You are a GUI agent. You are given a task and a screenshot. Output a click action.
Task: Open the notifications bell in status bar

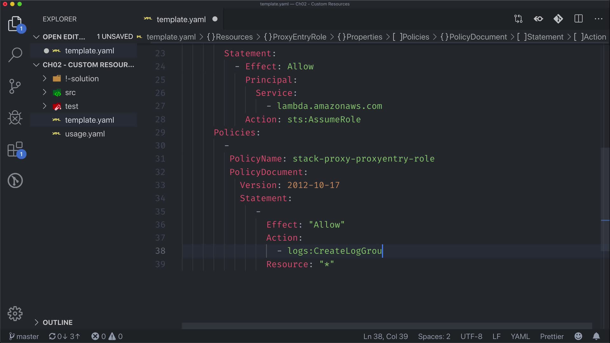pyautogui.click(x=596, y=336)
